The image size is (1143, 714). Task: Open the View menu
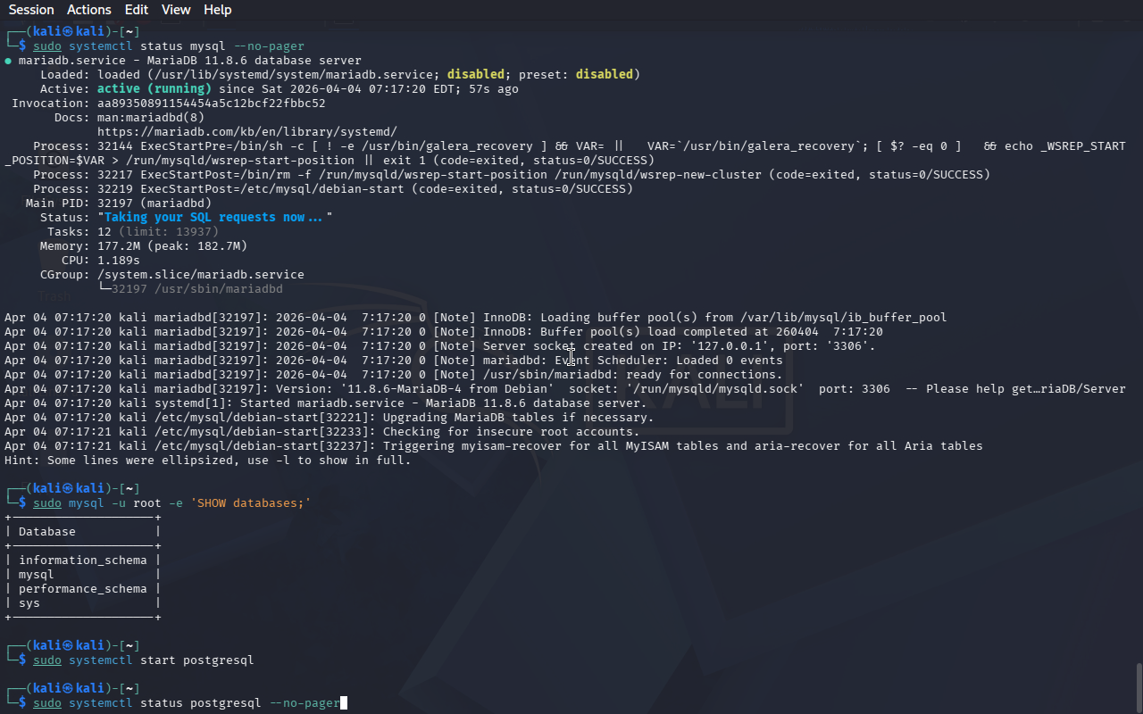(176, 10)
